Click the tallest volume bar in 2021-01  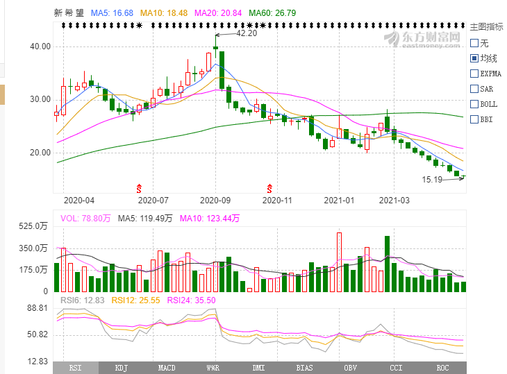(339, 262)
